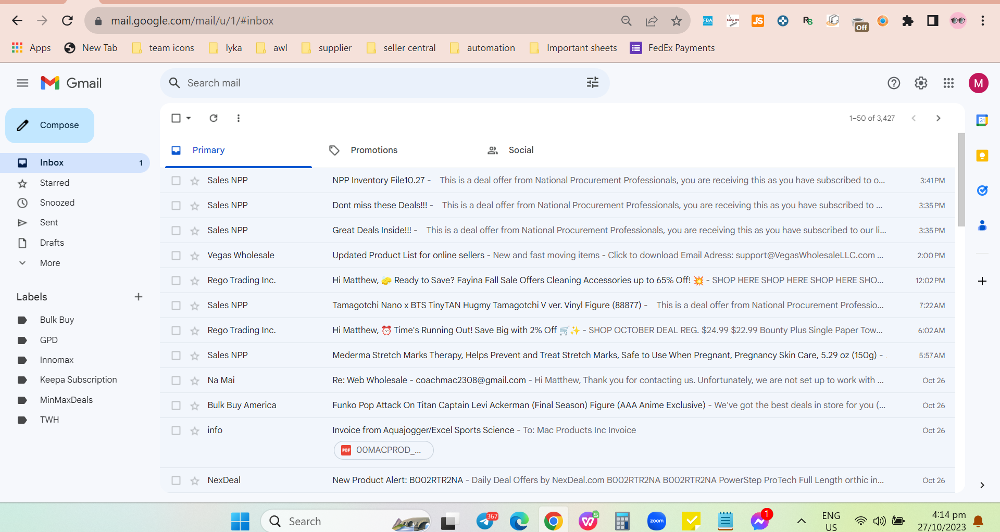This screenshot has height=532, width=1000.
Task: Open Microsoft Edge from taskbar
Action: point(519,521)
